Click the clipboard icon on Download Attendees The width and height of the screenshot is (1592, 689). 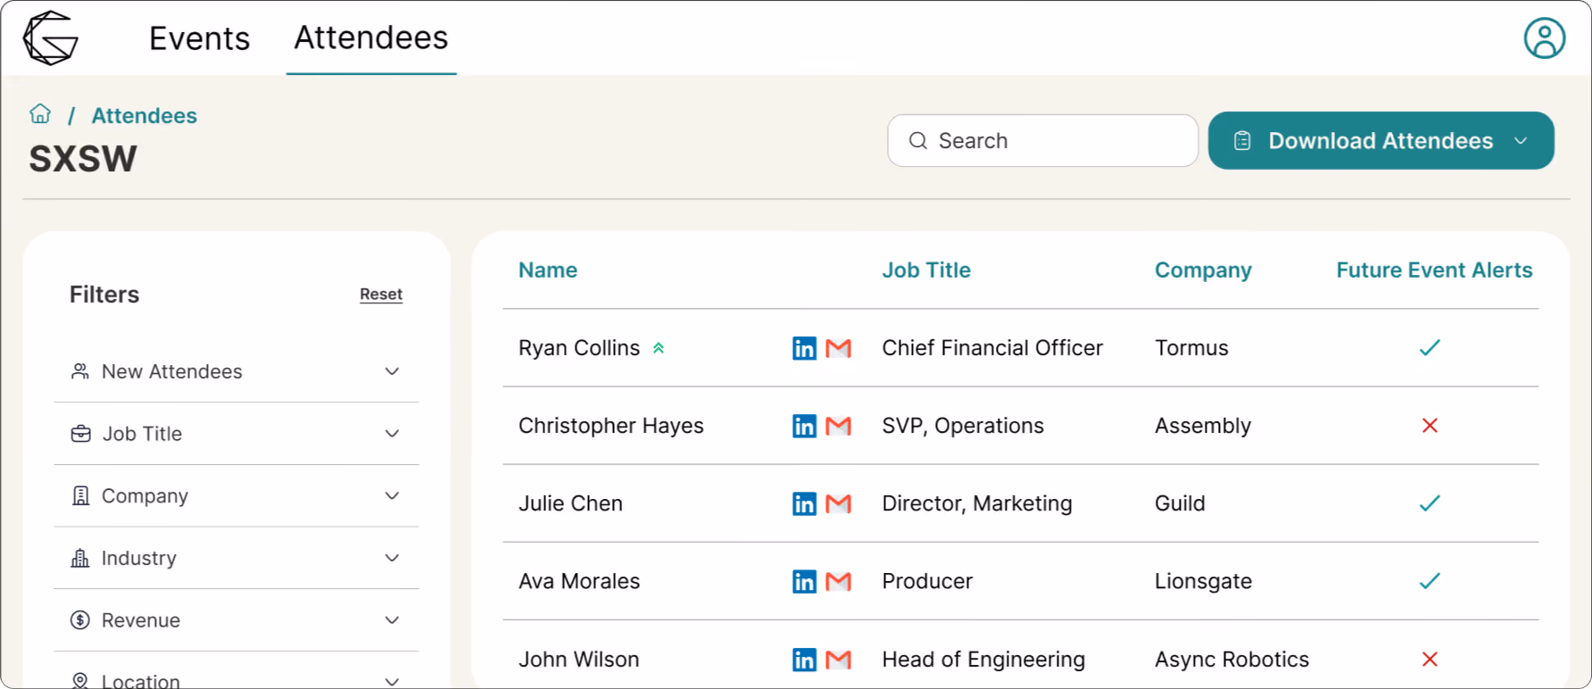click(1242, 140)
